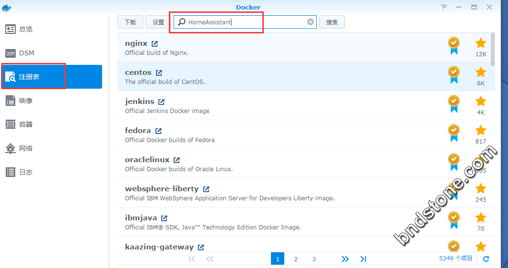Open kaazing-gateway external link icon
508x268 pixels.
click(201, 247)
